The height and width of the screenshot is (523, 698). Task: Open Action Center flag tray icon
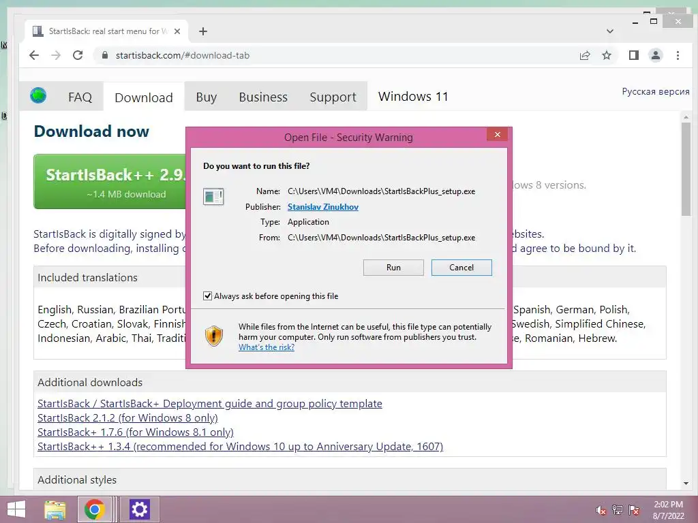pos(634,509)
